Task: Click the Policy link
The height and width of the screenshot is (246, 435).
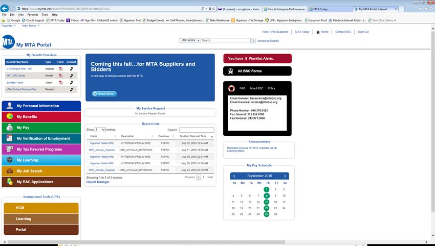Action: click(x=271, y=88)
